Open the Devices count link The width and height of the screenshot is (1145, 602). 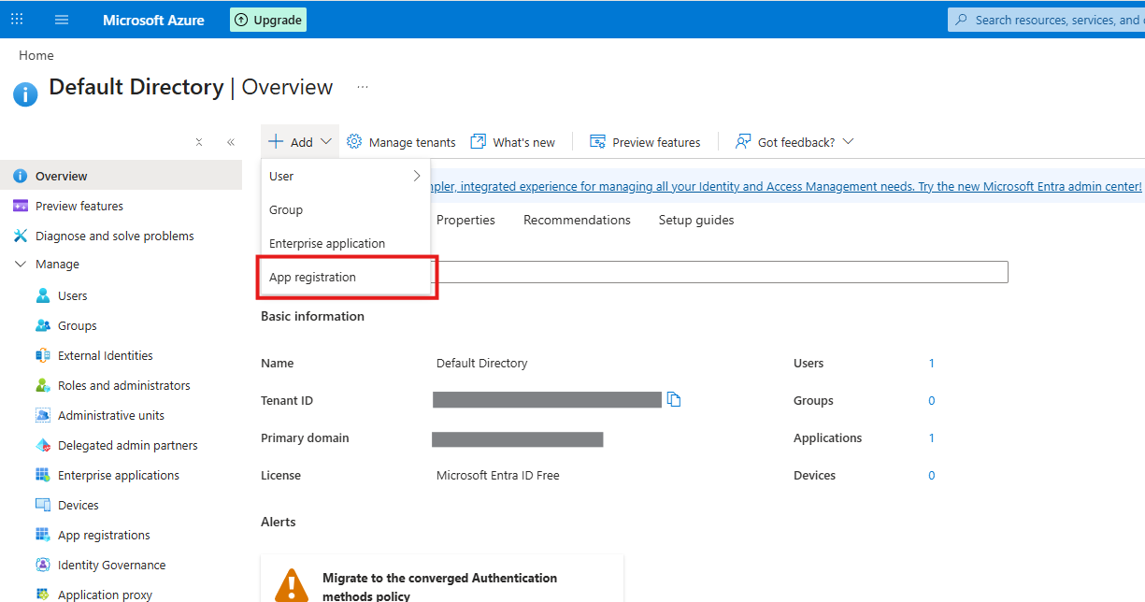coord(932,475)
